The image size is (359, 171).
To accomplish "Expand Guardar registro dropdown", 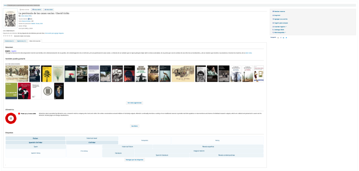I will [x=280, y=26].
